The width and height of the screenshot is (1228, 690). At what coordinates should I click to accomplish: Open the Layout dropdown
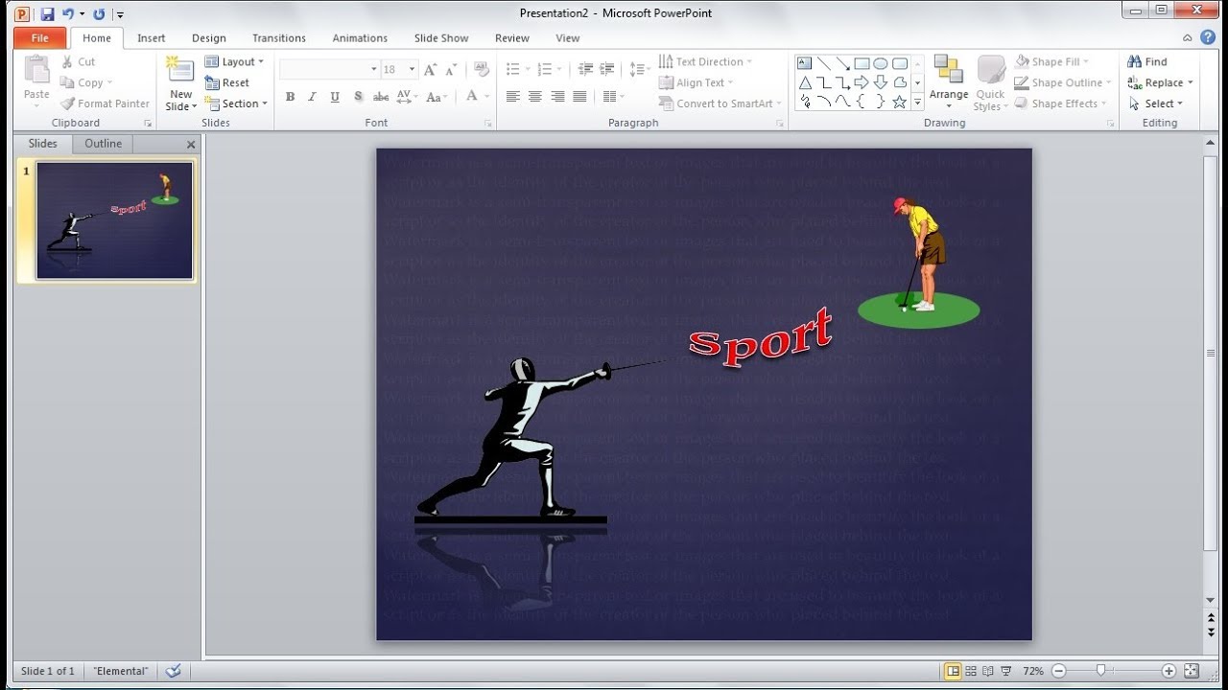[234, 61]
